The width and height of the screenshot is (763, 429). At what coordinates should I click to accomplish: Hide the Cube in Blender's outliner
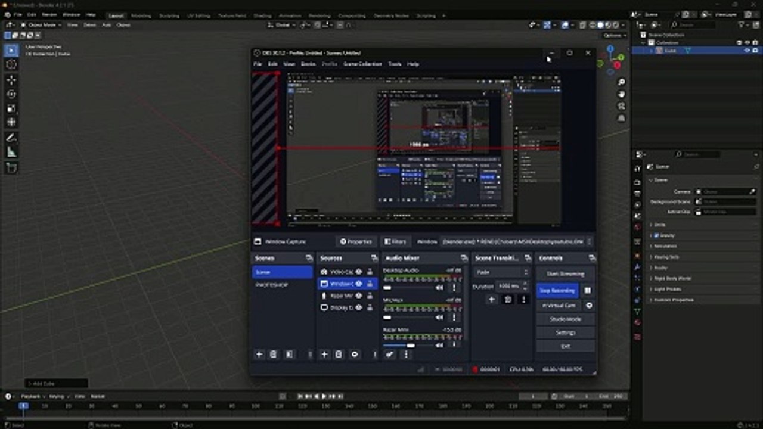[747, 51]
